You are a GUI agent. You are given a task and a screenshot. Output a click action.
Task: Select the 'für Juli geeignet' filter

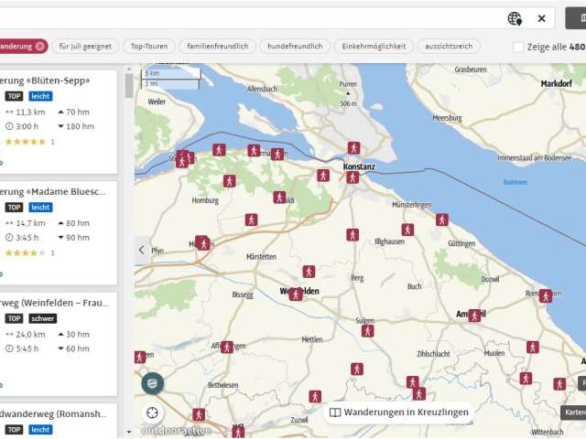(x=87, y=46)
